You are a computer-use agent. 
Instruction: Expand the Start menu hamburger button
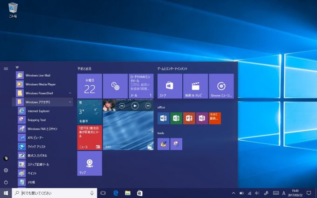tap(6, 68)
